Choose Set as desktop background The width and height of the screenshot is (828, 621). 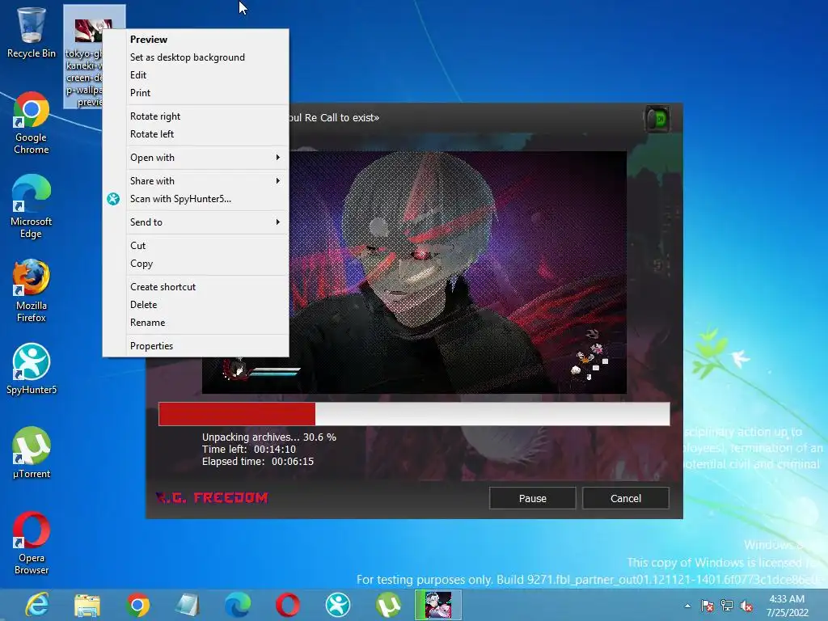196,57
